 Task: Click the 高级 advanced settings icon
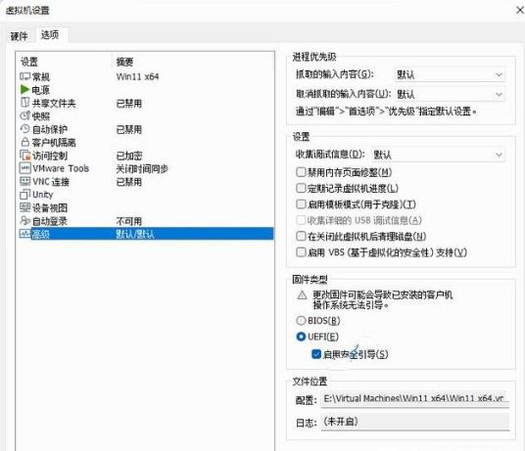[24, 234]
